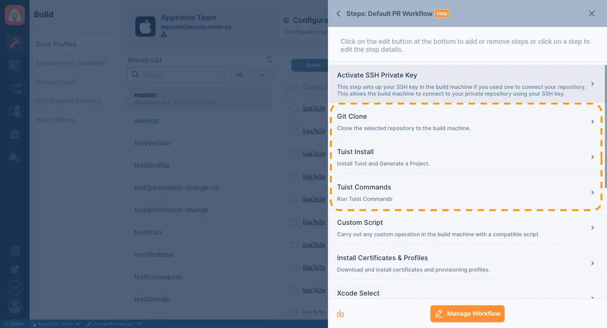Click the Manage Workflow button

pyautogui.click(x=467, y=314)
